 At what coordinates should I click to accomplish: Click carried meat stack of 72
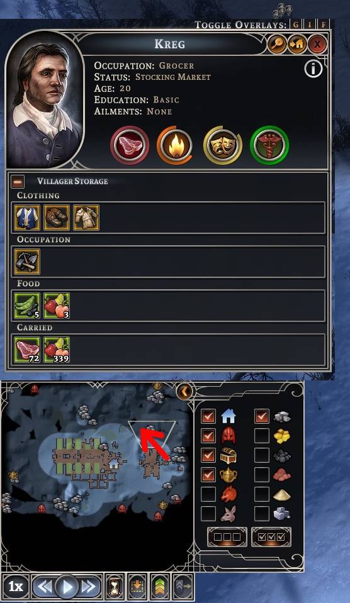27,350
